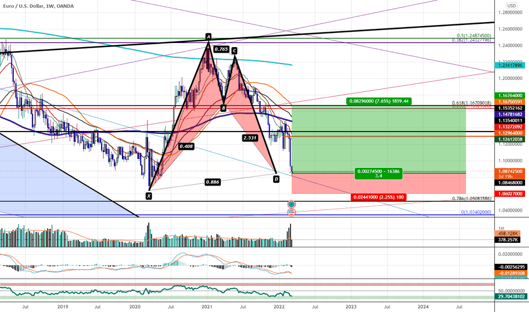
Task: Click the black 1.15352162 price axis tag
Action: click(510, 108)
